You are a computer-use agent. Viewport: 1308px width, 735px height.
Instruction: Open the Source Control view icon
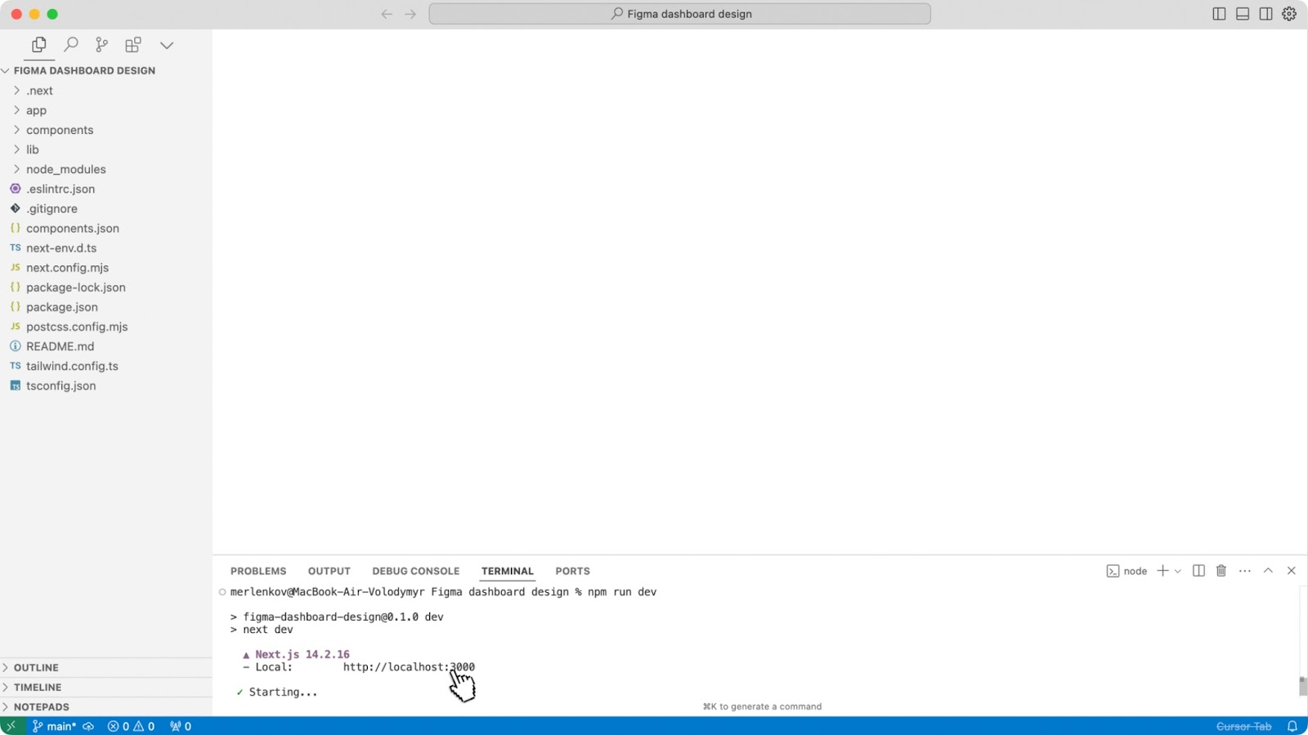click(101, 45)
